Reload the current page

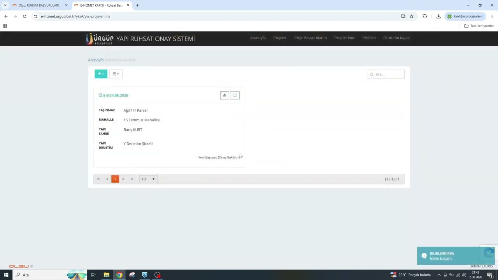[25, 16]
